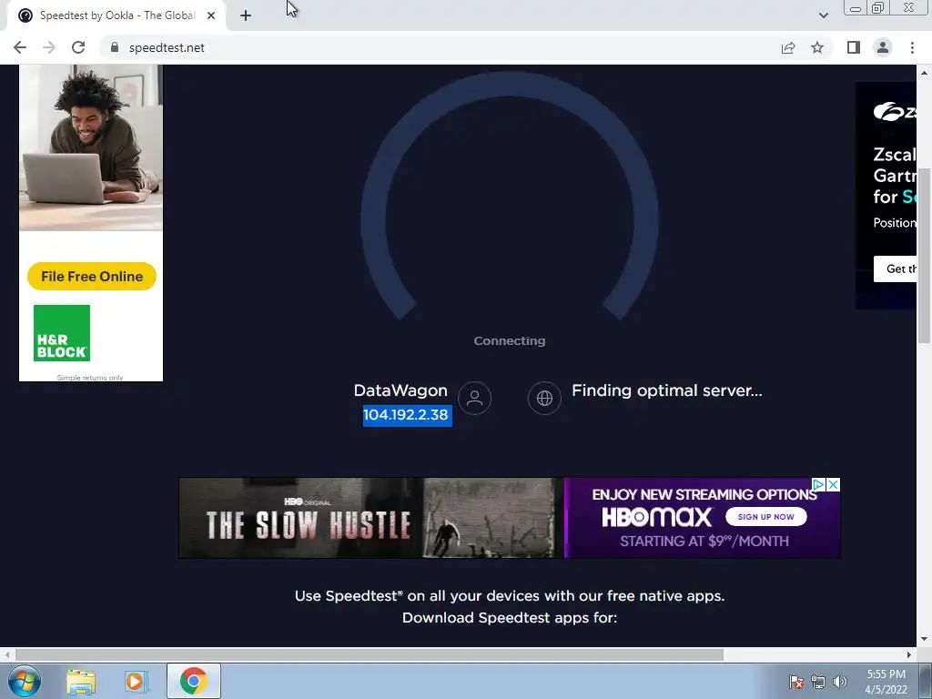Click the vertical scrollbar up arrow
932x699 pixels.
pyautogui.click(x=924, y=73)
